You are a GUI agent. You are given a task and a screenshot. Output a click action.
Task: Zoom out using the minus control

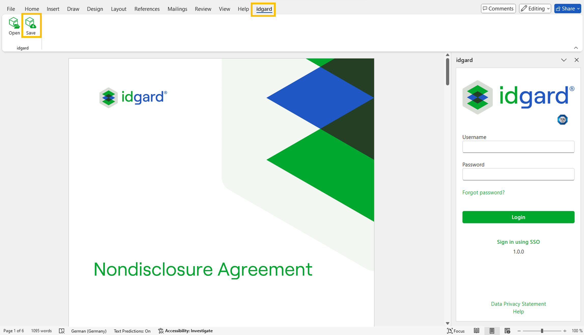pos(519,331)
